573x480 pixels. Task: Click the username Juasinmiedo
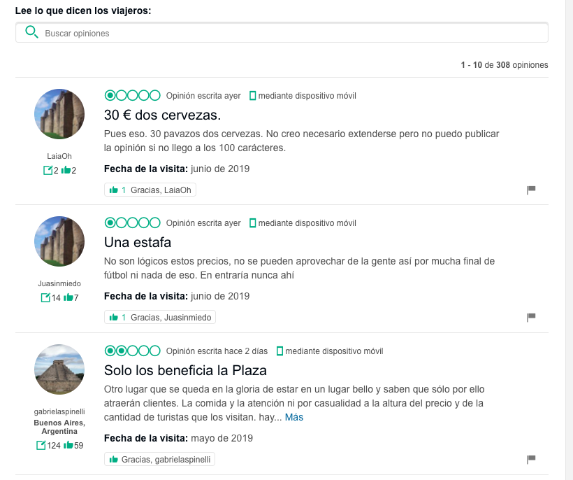pyautogui.click(x=59, y=283)
